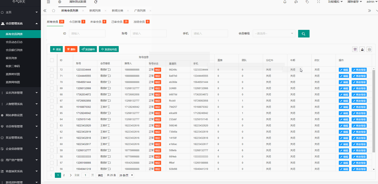Select the 今日新增 member tab
Image resolution: width=378 pixels, height=184 pixels.
77,22
